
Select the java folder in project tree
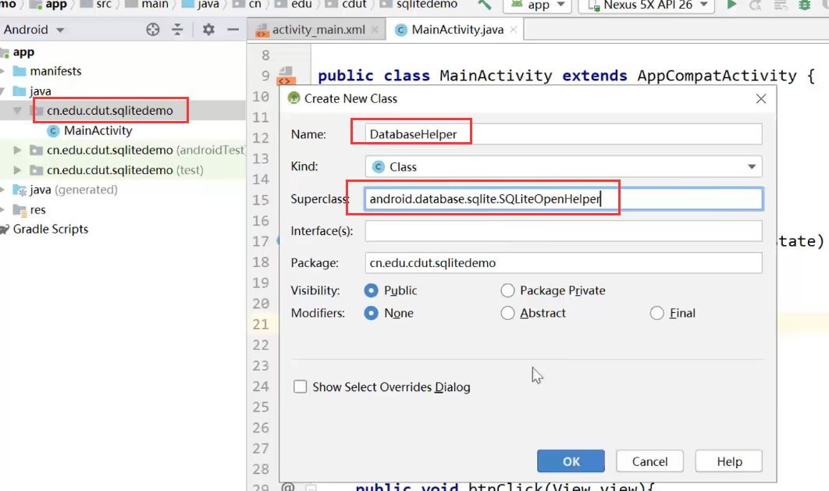coord(40,91)
